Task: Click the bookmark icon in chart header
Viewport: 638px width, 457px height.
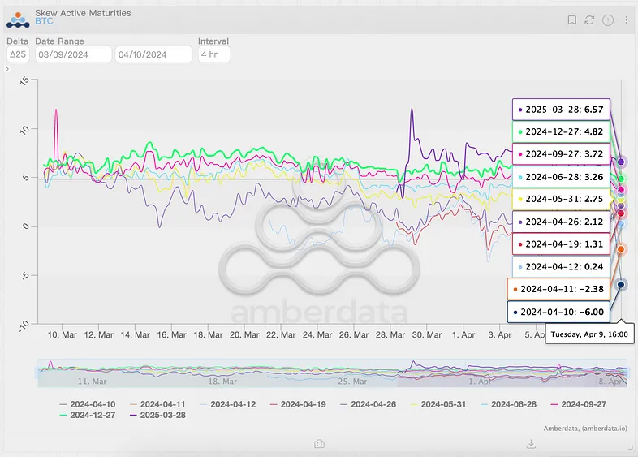Action: coord(571,19)
